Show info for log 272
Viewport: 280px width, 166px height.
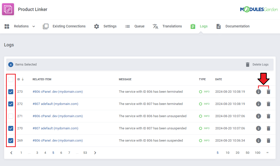pyautogui.click(x=258, y=104)
